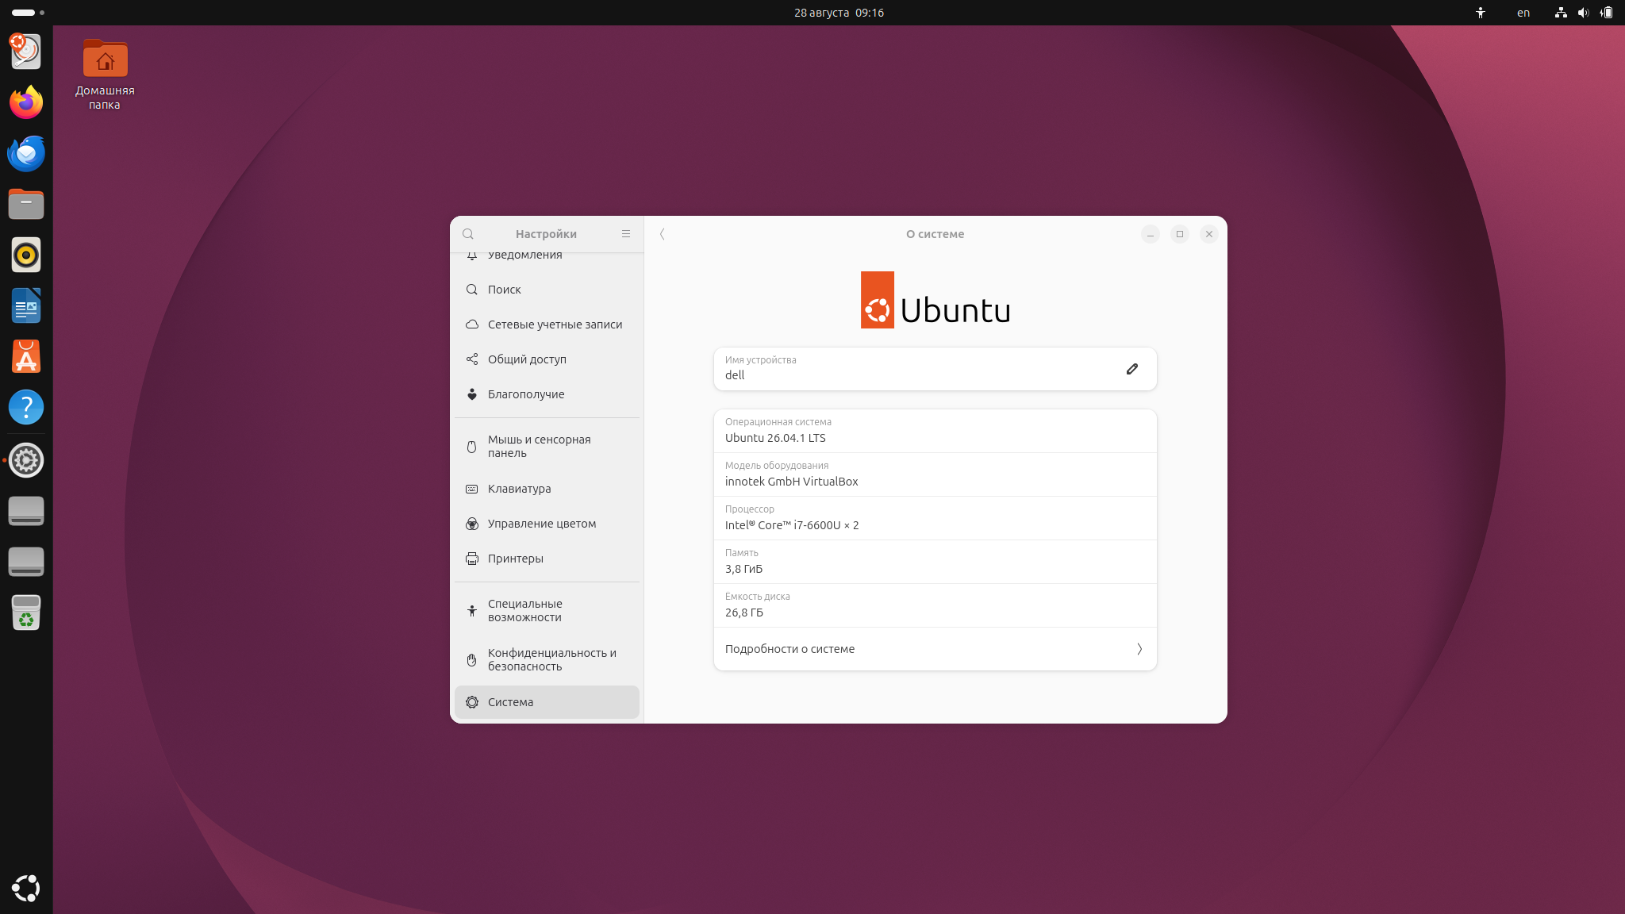Open the Settings search icon
Viewport: 1625px width, 914px height.
pyautogui.click(x=468, y=234)
